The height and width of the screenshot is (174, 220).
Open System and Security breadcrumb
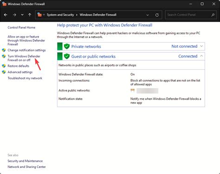point(60,15)
